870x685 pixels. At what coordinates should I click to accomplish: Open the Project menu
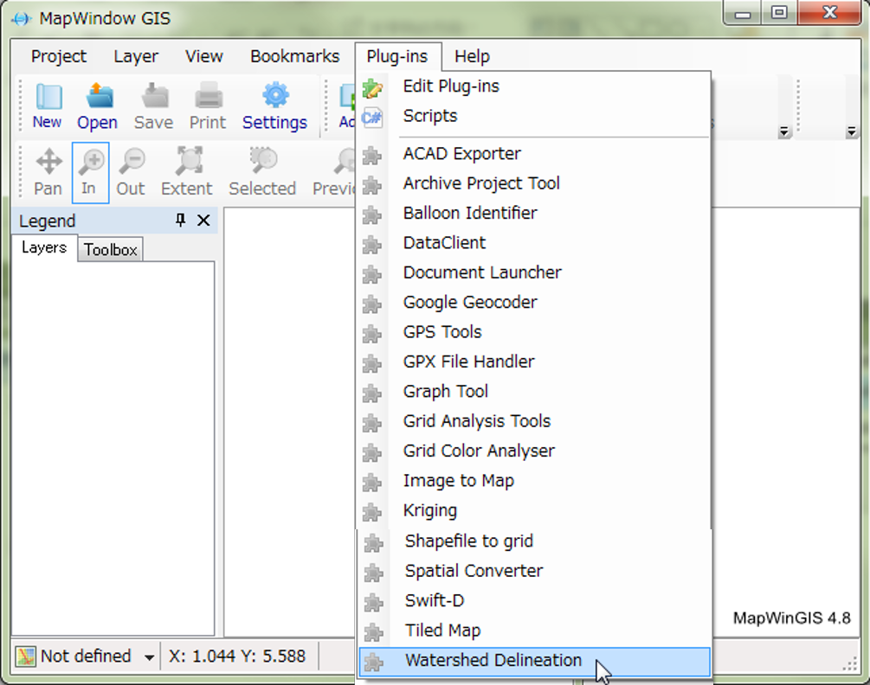(x=59, y=56)
